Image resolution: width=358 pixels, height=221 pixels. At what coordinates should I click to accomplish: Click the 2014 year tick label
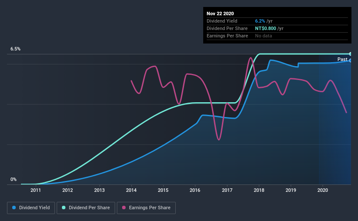click(131, 190)
